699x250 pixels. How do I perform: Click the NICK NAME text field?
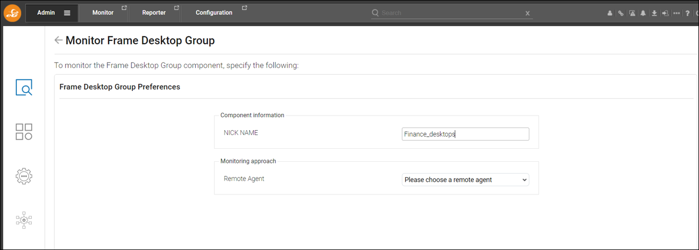pos(465,134)
